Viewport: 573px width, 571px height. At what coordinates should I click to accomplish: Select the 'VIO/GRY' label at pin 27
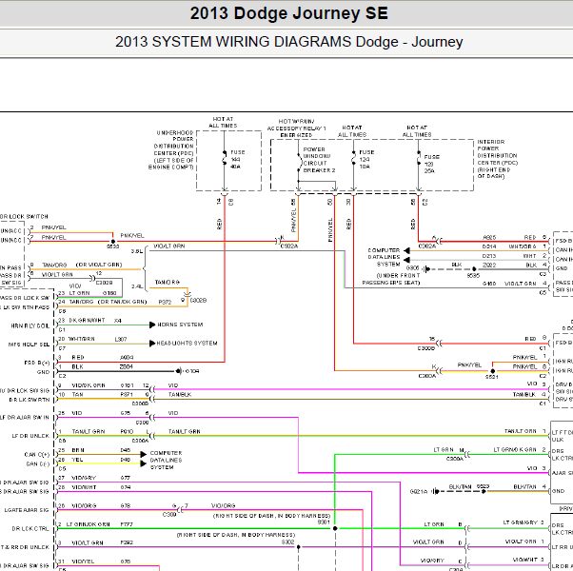click(84, 478)
